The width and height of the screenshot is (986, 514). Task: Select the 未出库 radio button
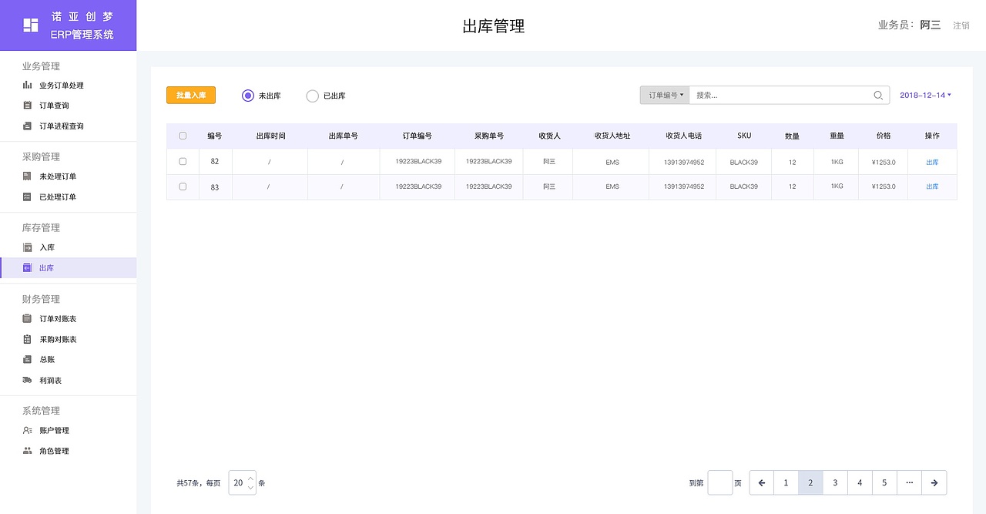pyautogui.click(x=247, y=96)
